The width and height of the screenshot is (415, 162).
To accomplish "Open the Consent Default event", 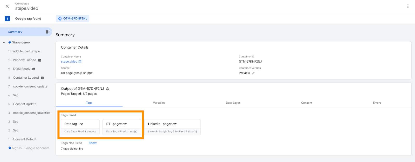I will [x=25, y=139].
